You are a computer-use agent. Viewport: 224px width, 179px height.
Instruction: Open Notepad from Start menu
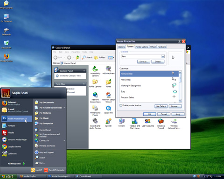17,125
